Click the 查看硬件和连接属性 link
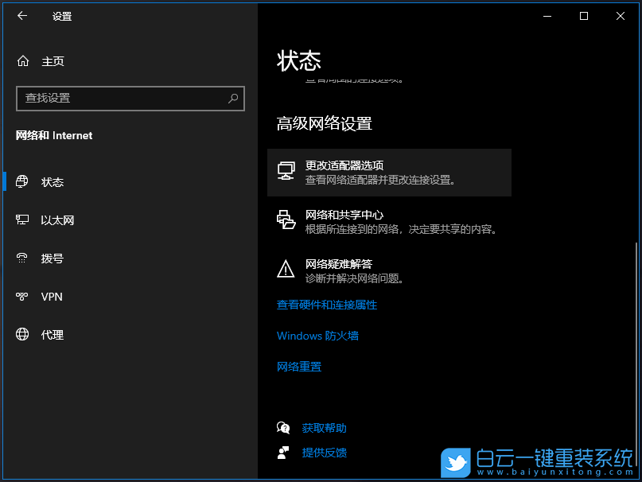This screenshot has width=642, height=482. click(x=326, y=305)
